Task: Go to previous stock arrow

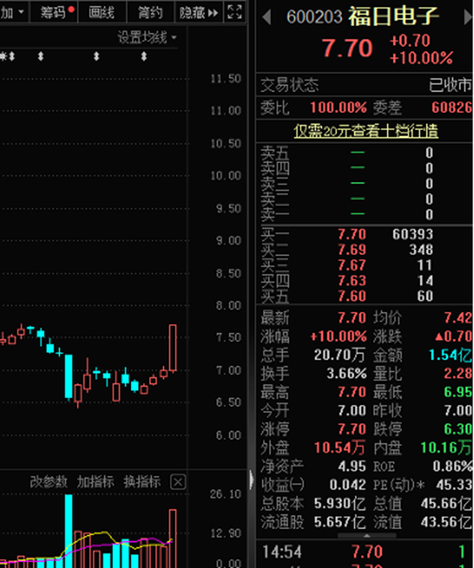Action: tap(266, 16)
